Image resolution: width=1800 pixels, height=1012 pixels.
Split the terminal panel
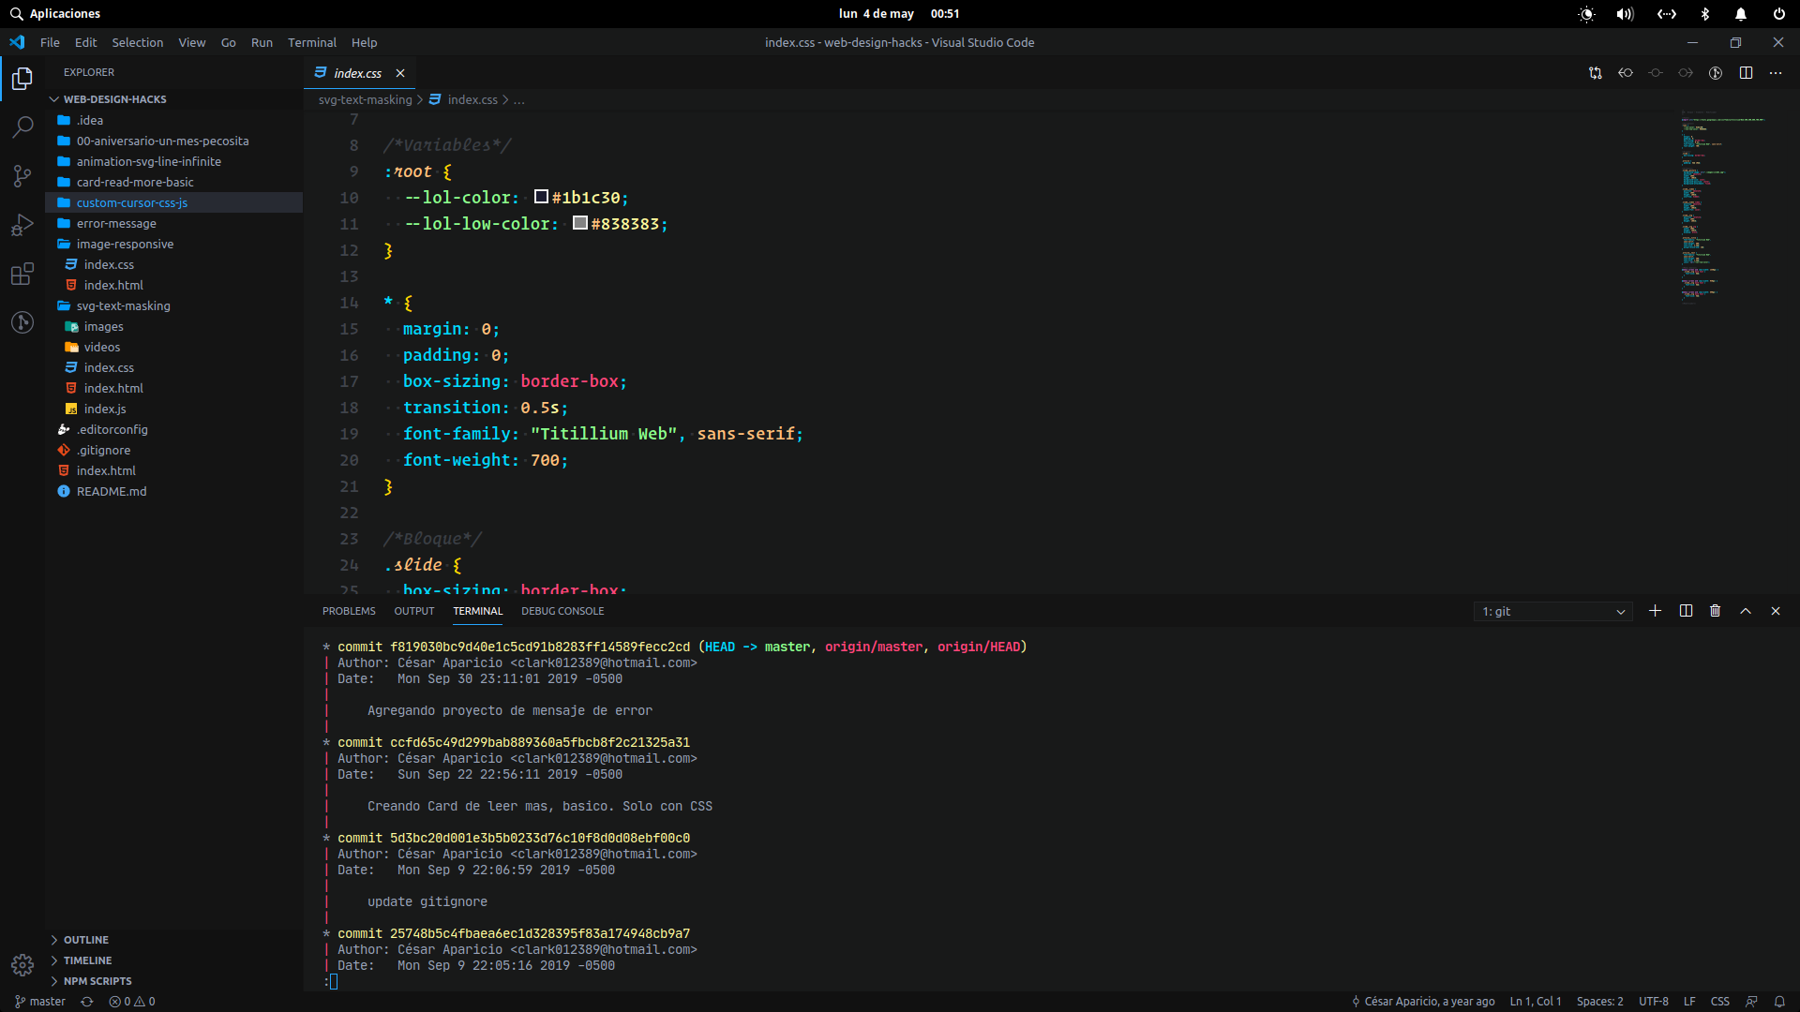point(1686,611)
